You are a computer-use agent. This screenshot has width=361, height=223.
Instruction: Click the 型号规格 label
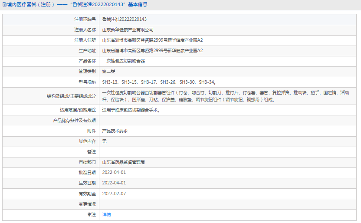coord(87,82)
